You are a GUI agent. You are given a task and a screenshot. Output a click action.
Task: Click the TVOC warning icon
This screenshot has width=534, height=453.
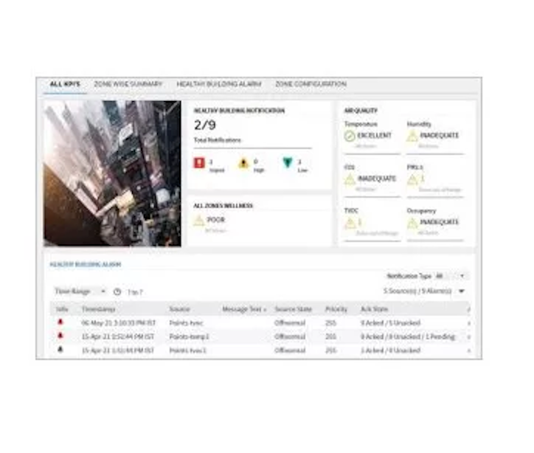pyautogui.click(x=350, y=223)
